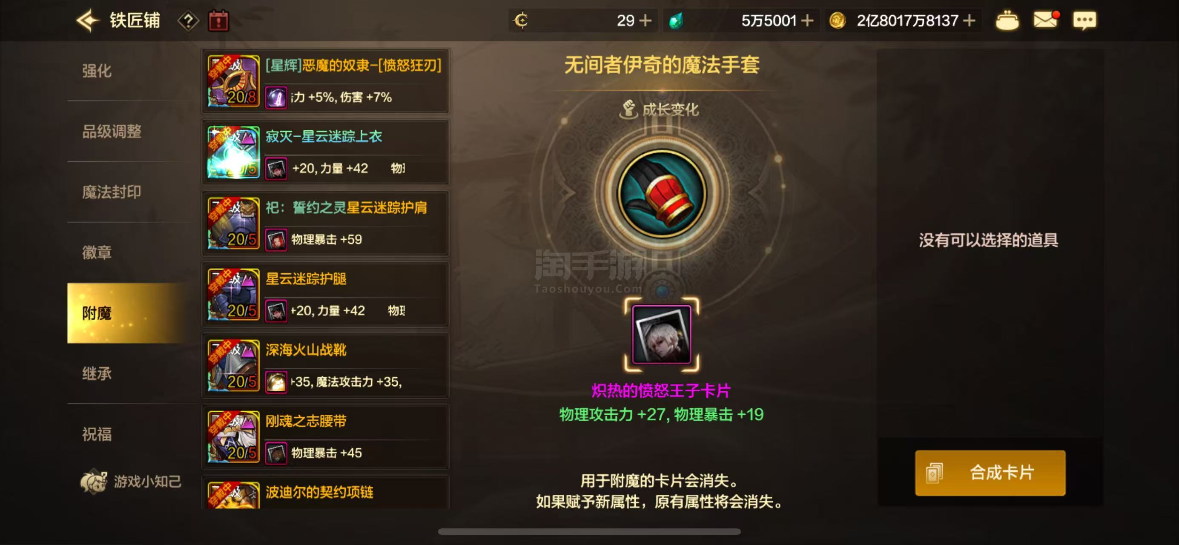Open the pouch inventory icon
The width and height of the screenshot is (1179, 545).
pyautogui.click(x=1007, y=20)
